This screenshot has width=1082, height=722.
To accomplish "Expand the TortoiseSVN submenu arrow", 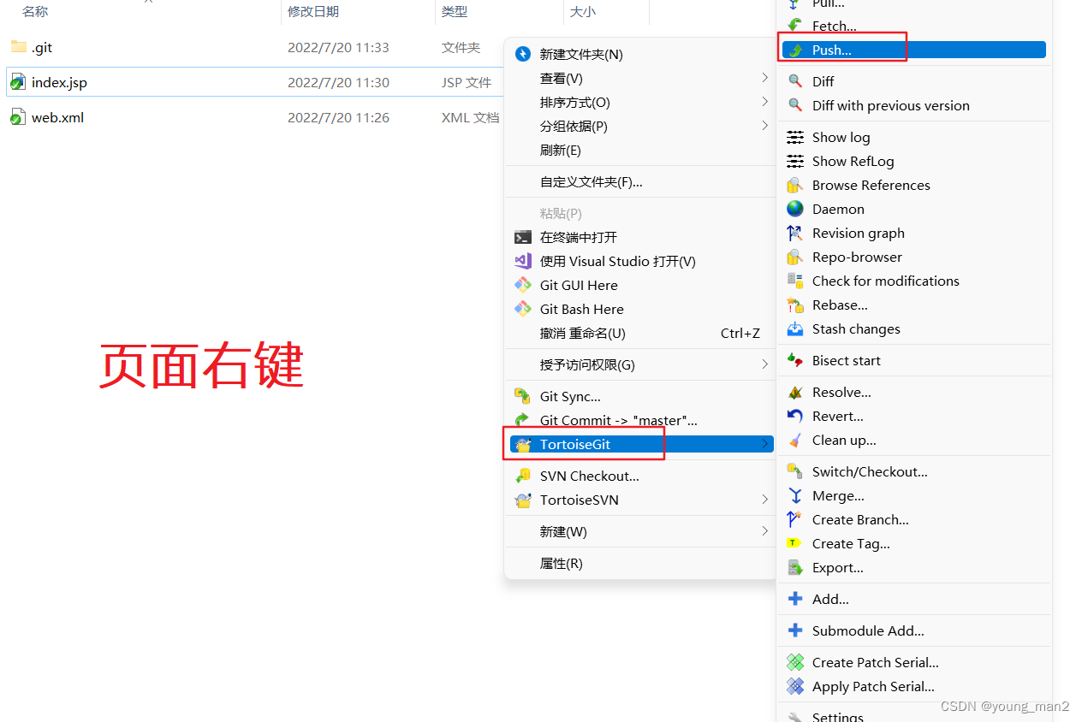I will pyautogui.click(x=764, y=500).
